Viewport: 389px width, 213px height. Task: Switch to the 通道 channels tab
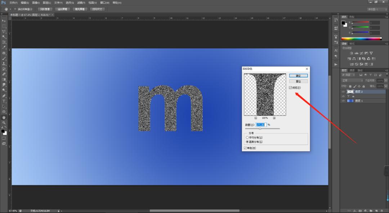[352, 70]
